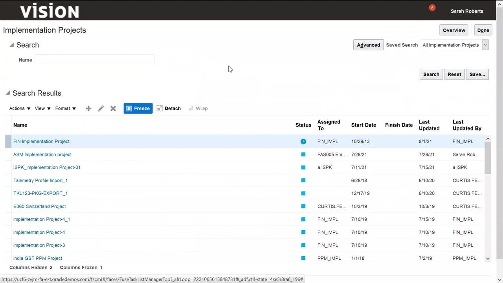Image resolution: width=503 pixels, height=283 pixels.
Task: Collapse the Search section
Action: [12, 45]
